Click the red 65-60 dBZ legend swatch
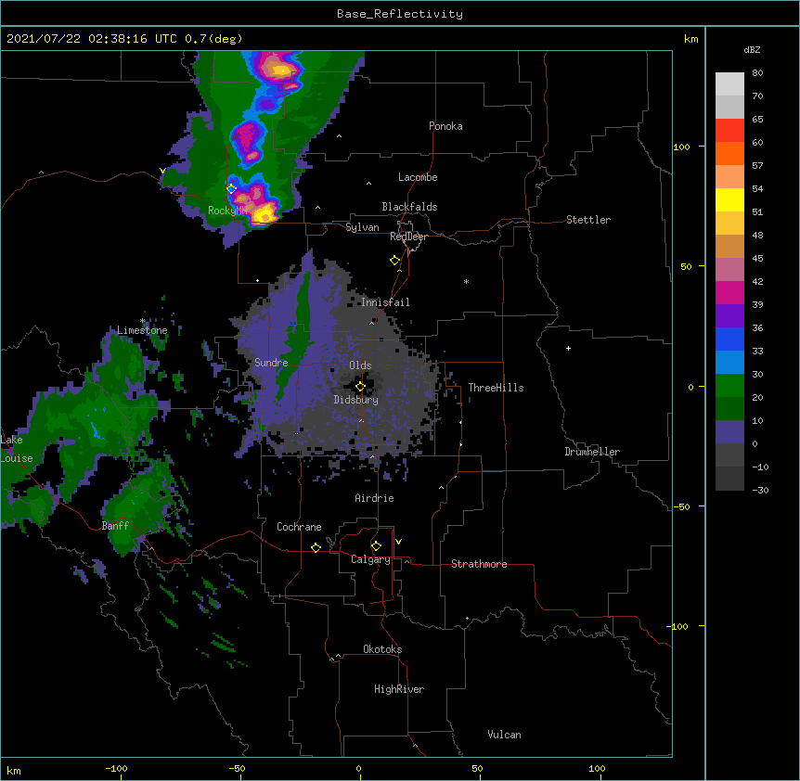Screen dimensions: 800x781 click(x=729, y=131)
